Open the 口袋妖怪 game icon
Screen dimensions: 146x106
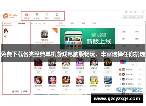(94, 80)
